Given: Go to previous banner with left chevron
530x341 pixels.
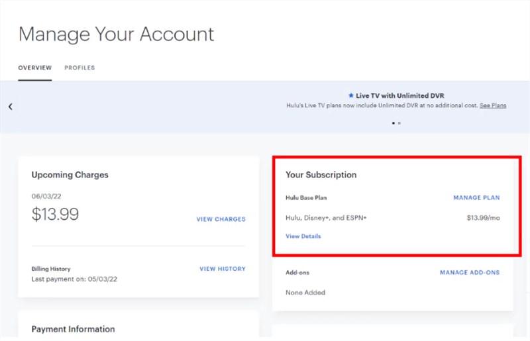Looking at the screenshot, I should point(11,107).
